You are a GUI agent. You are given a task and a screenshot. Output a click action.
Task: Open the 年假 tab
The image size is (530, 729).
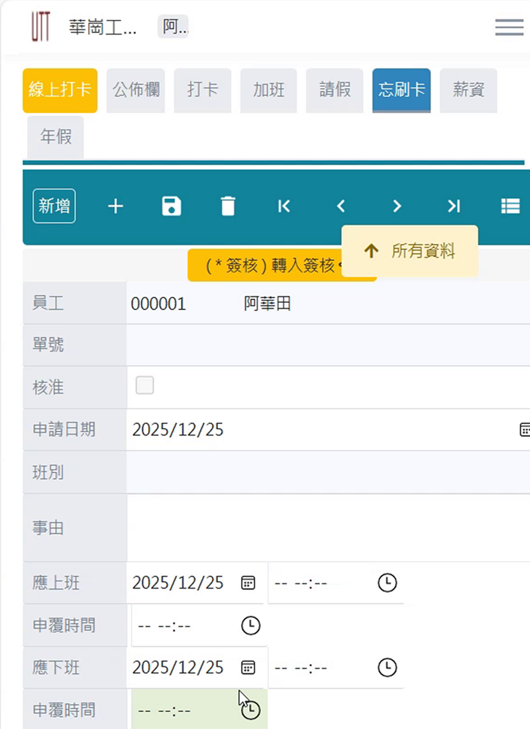[56, 137]
